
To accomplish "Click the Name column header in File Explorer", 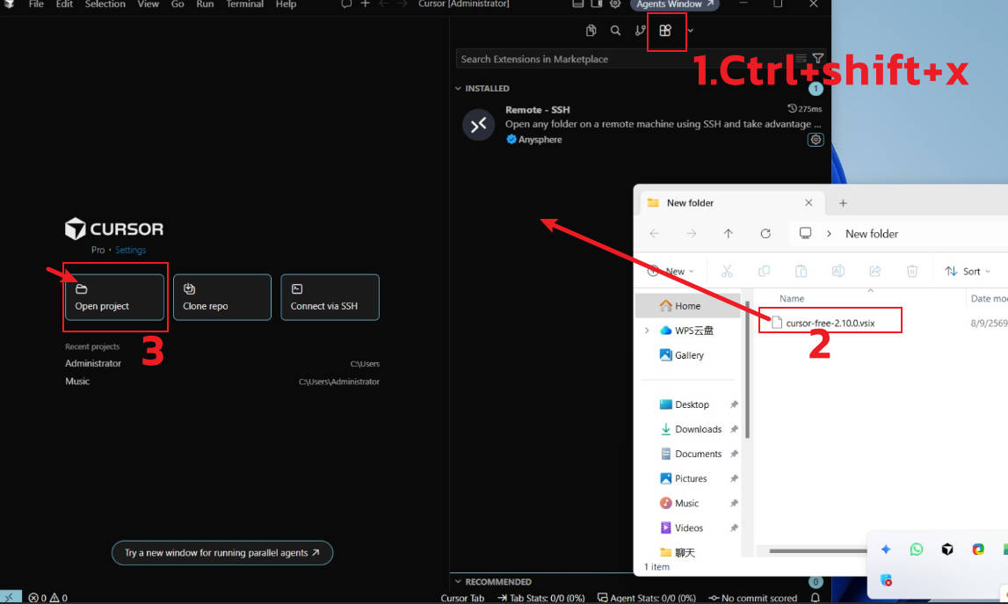I will pos(792,298).
